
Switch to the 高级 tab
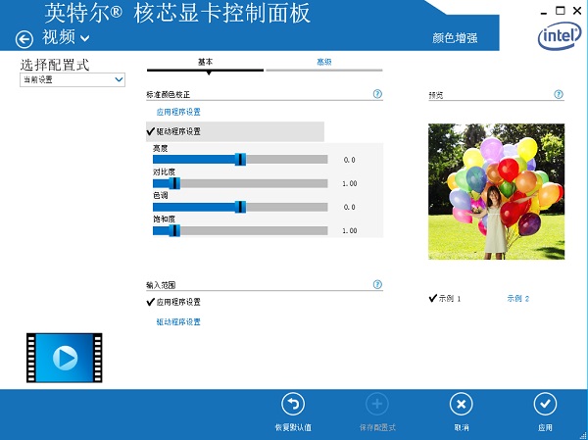click(324, 62)
